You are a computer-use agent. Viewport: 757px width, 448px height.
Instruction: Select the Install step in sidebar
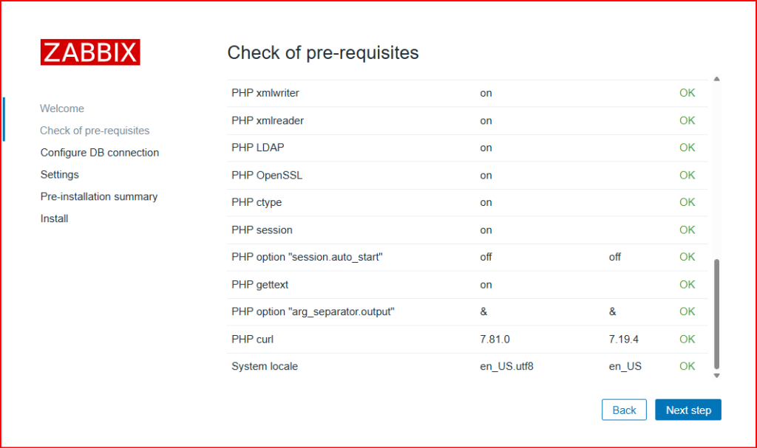coord(54,218)
